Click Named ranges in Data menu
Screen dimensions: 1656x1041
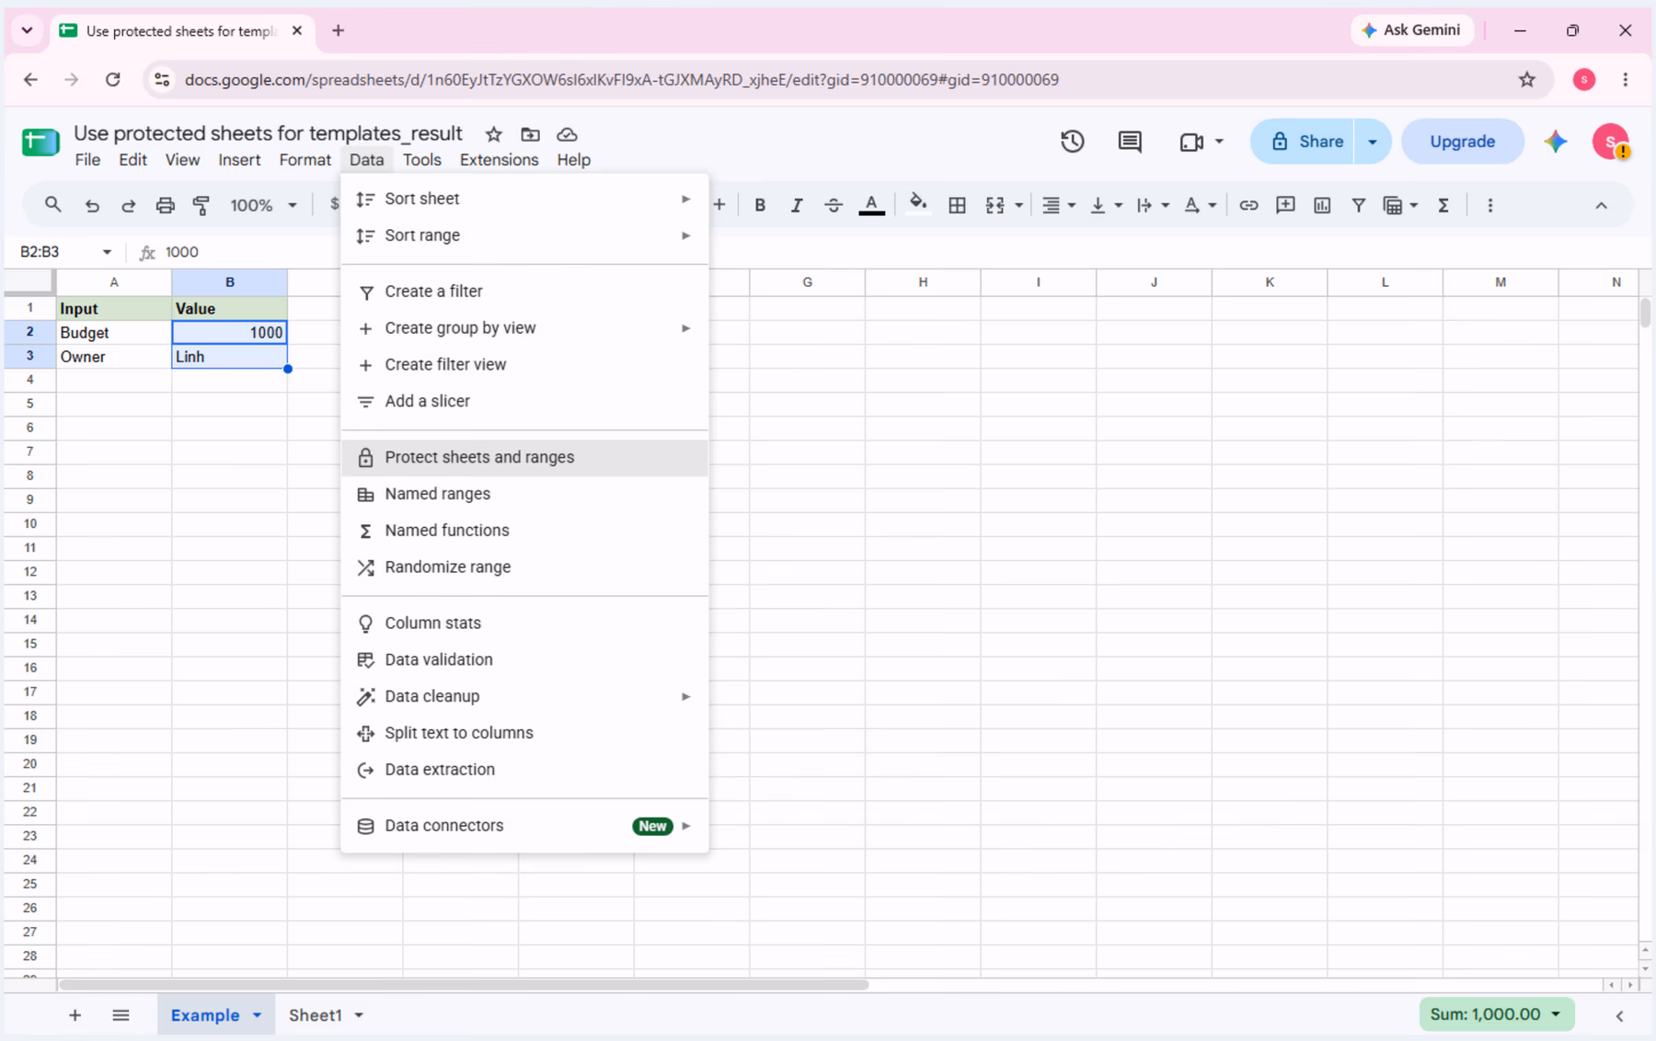tap(524, 494)
